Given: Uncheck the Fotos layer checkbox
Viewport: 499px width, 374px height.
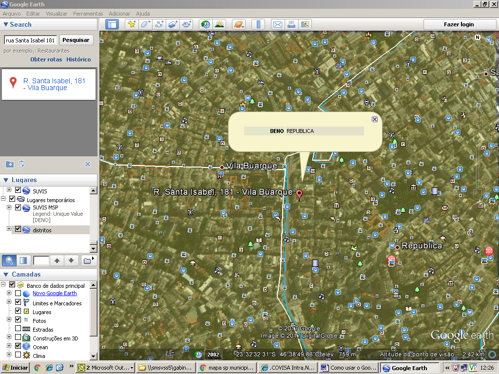Looking at the screenshot, I should coord(18,319).
